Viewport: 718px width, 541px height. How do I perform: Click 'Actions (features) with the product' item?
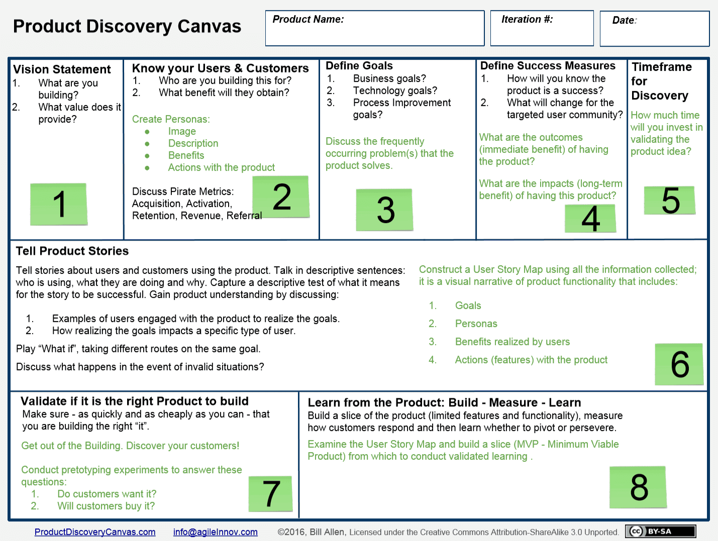pos(531,360)
